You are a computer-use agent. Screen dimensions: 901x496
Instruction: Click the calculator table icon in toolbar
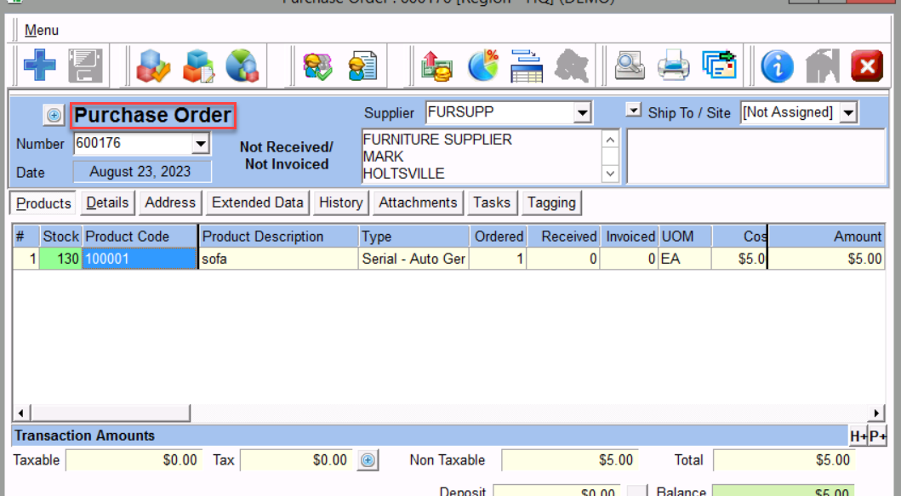527,66
